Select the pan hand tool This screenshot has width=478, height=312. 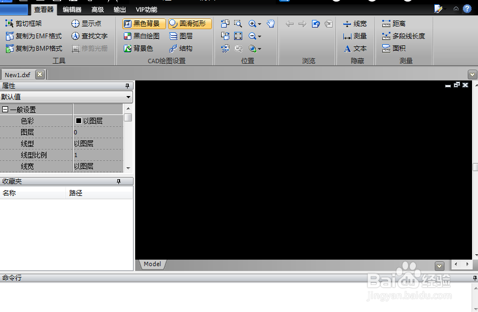(x=271, y=23)
